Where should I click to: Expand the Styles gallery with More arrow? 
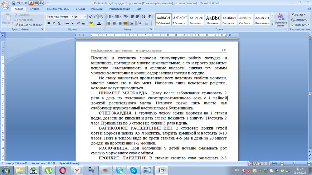[272, 23]
